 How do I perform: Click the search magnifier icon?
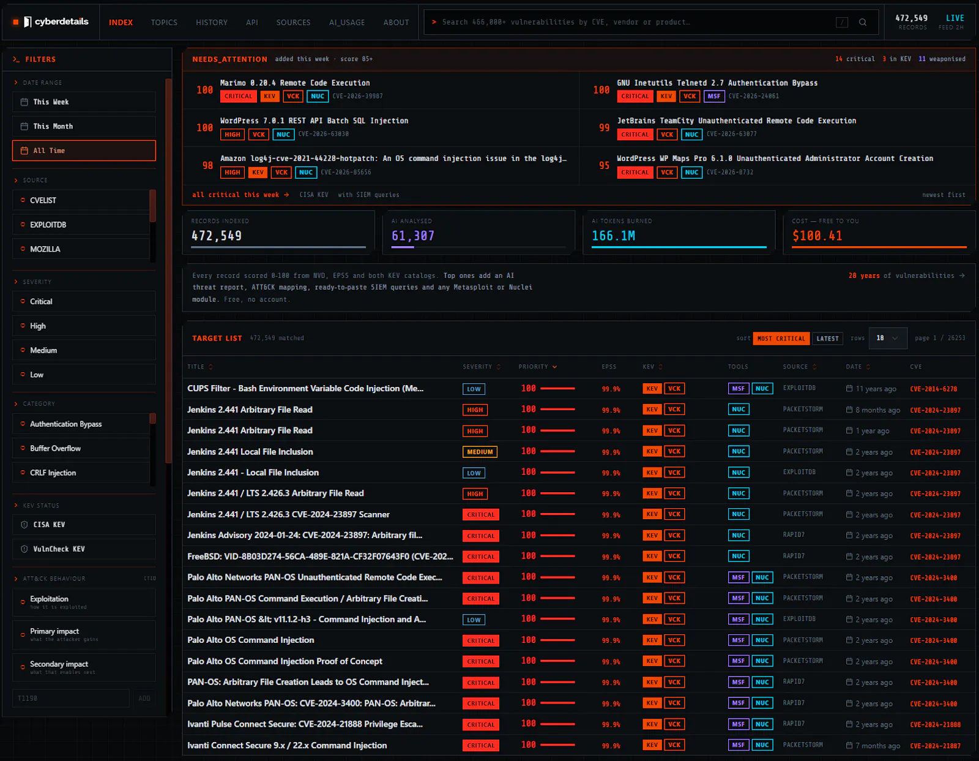[863, 22]
